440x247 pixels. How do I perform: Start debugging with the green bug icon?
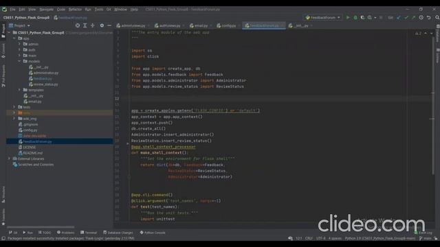(355, 17)
